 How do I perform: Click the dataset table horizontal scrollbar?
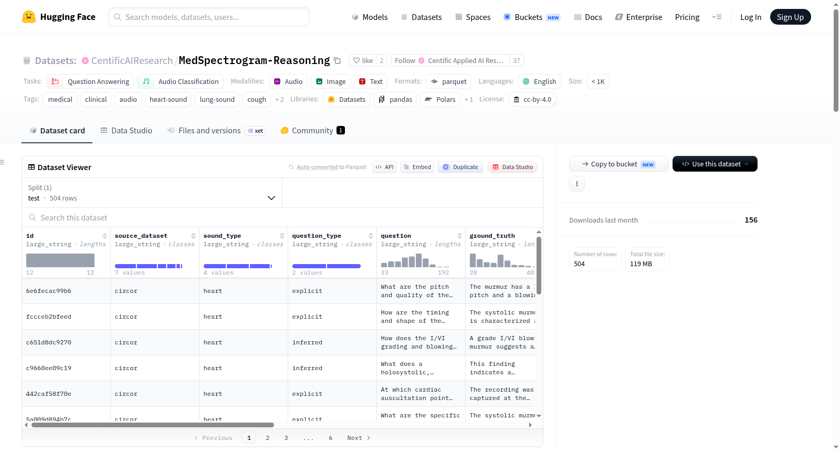[x=153, y=425]
